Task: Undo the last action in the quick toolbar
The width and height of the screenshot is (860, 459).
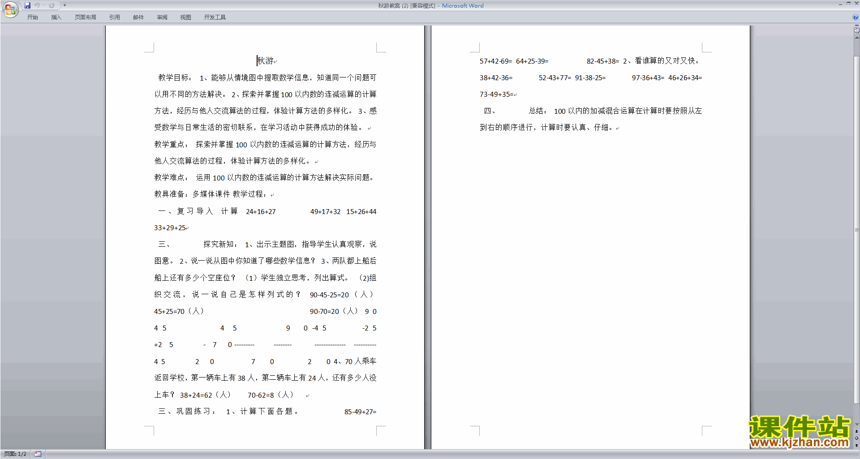Action: pos(37,5)
